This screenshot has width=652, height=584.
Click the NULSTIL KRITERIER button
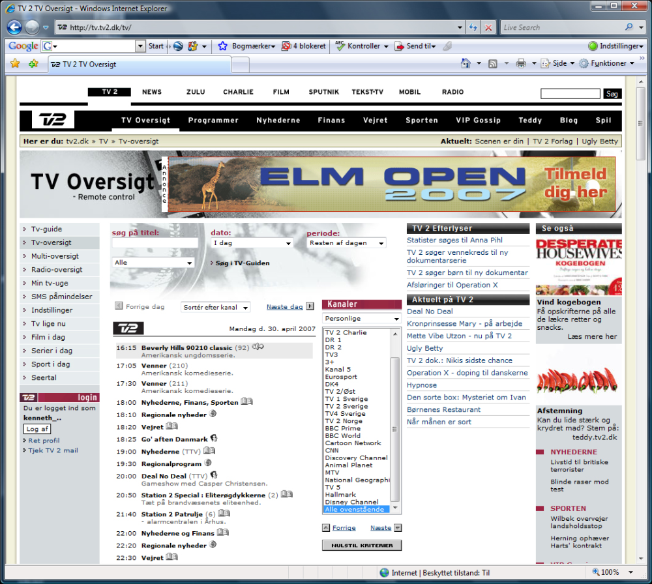362,545
